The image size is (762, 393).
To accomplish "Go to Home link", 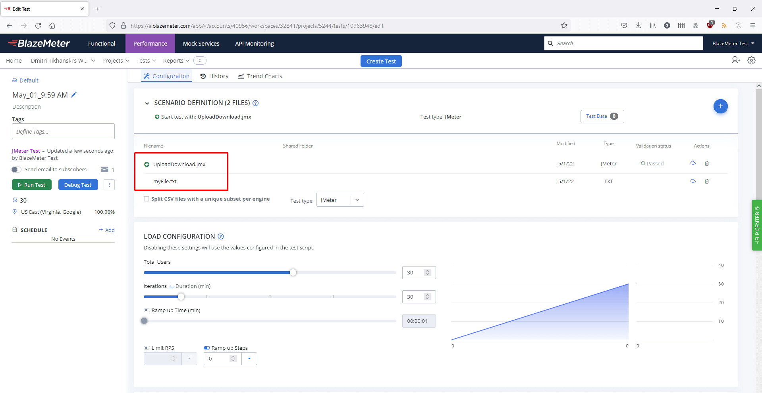I will click(x=14, y=61).
